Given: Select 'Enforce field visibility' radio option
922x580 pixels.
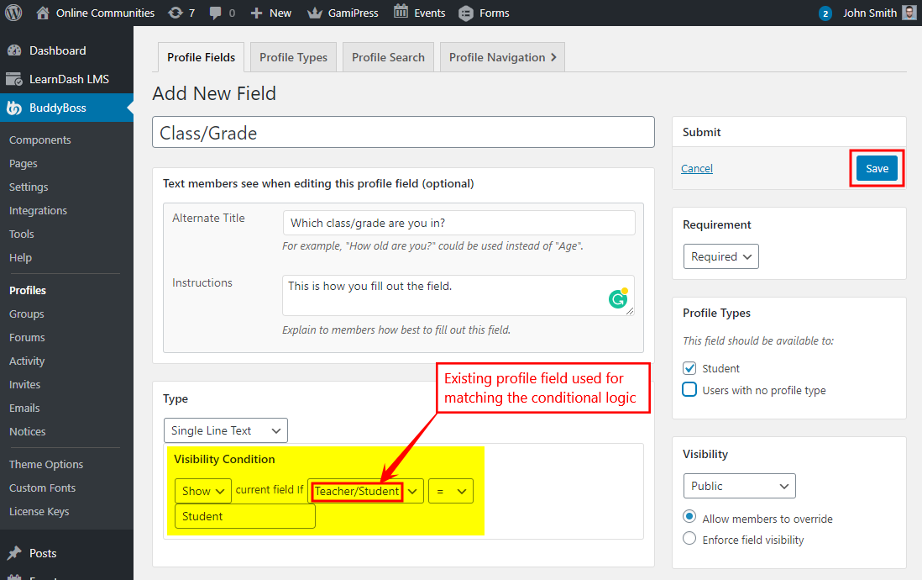Looking at the screenshot, I should tap(689, 539).
